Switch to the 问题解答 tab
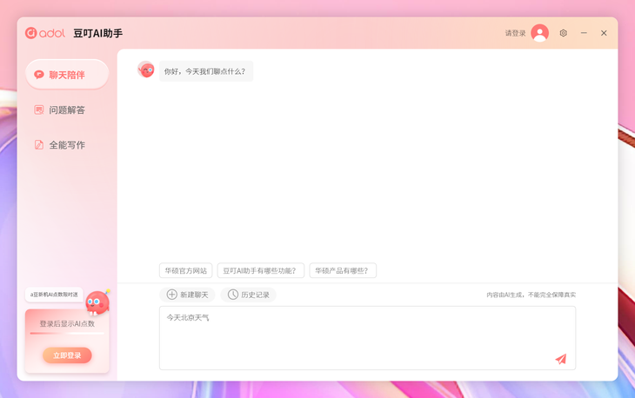This screenshot has width=635, height=398. (67, 110)
